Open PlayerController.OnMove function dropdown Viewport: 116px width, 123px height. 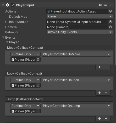(x=76, y=54)
